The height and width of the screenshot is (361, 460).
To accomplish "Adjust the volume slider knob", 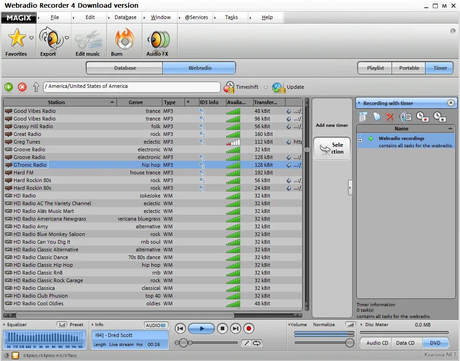I will (x=349, y=342).
